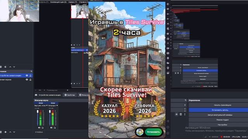The image size is (248, 139).
Task: Click emulator video record icon in sidebar
Action: tap(168, 48)
